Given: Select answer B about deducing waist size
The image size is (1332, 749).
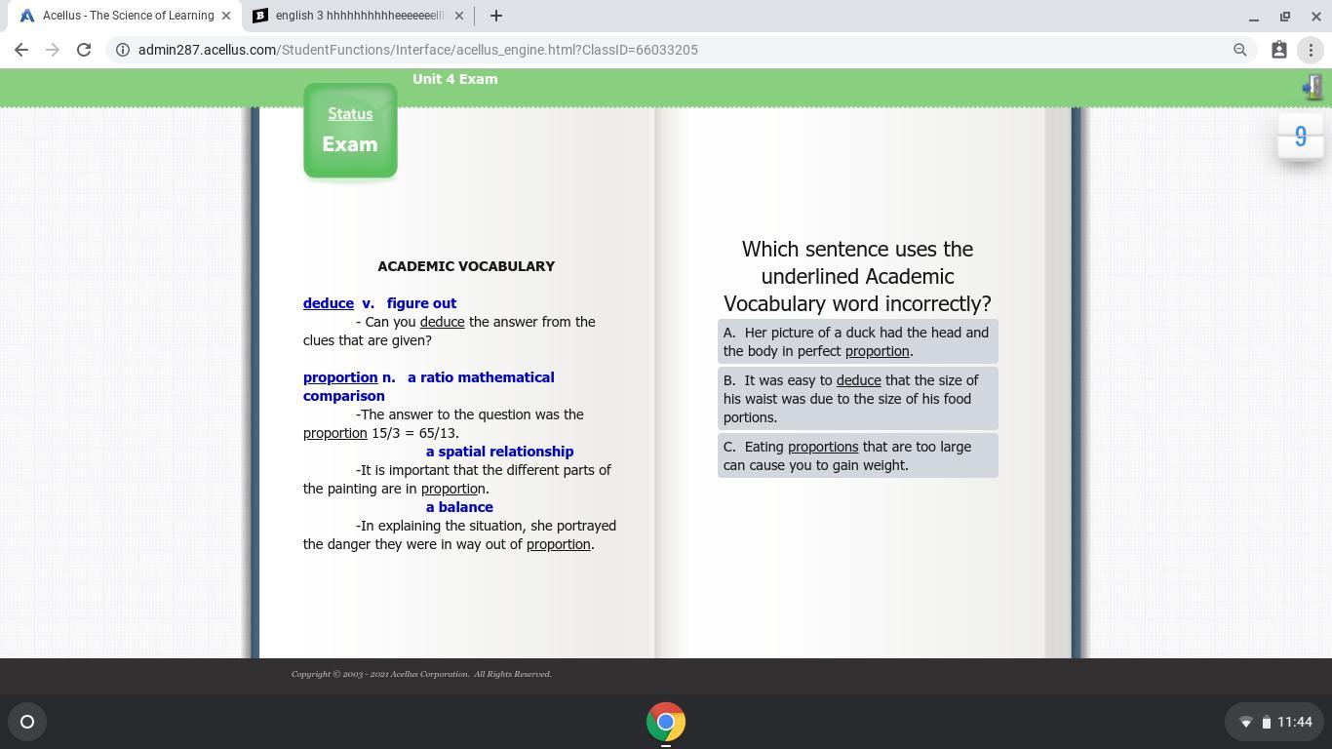Looking at the screenshot, I should (x=858, y=399).
